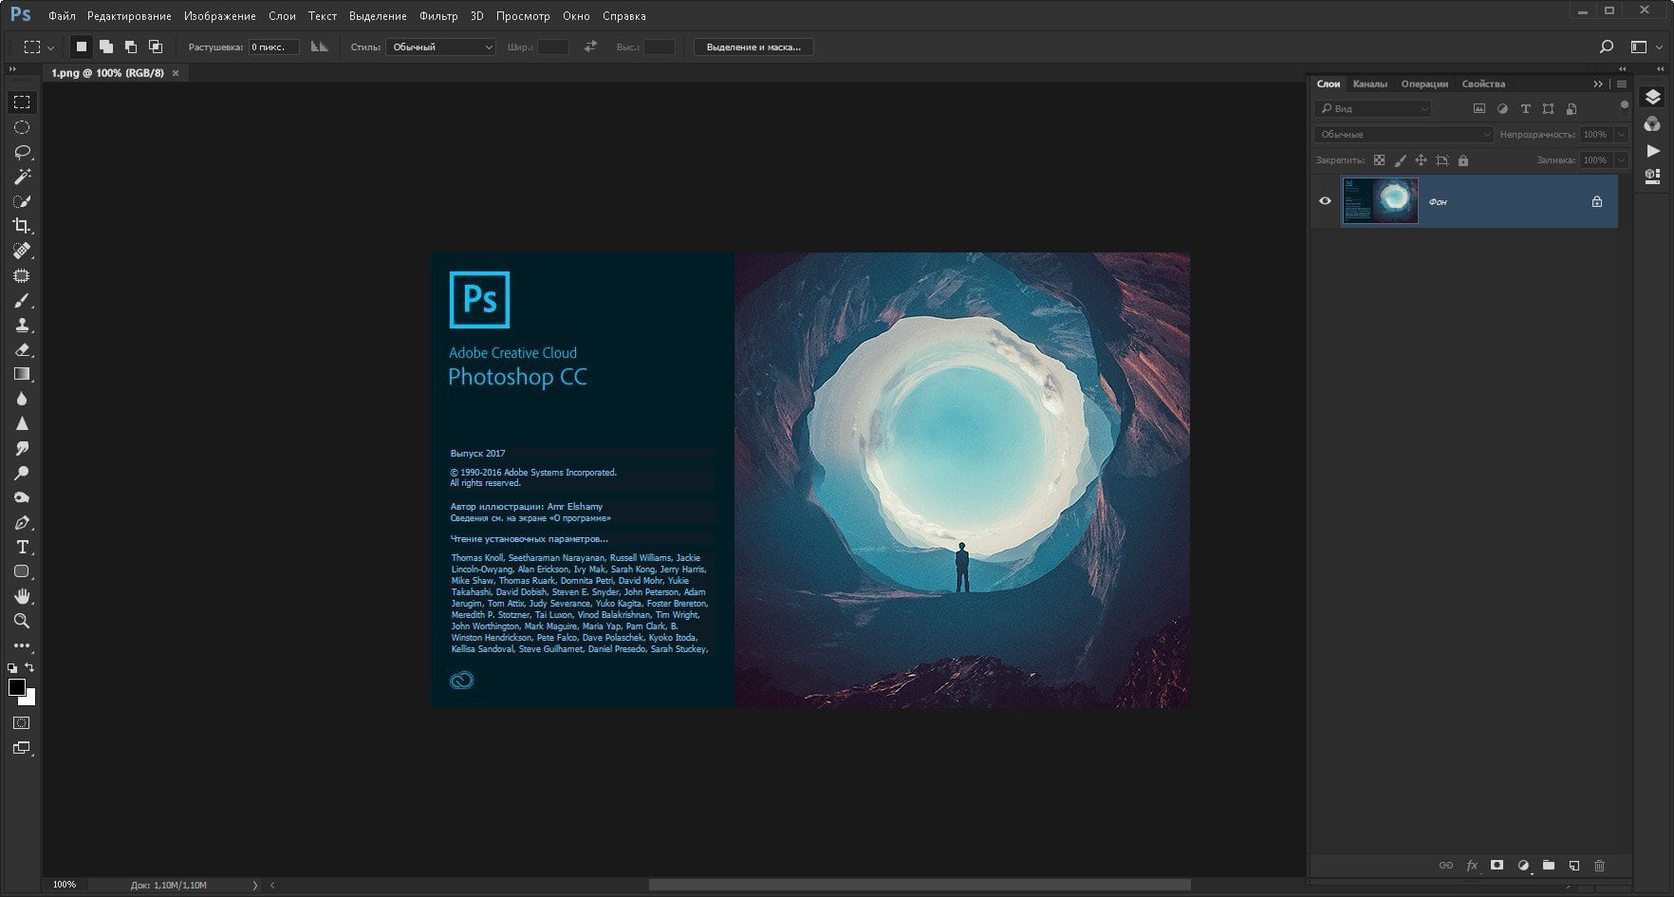Select the Pen tool
Screen dimensions: 1674x897
click(22, 522)
